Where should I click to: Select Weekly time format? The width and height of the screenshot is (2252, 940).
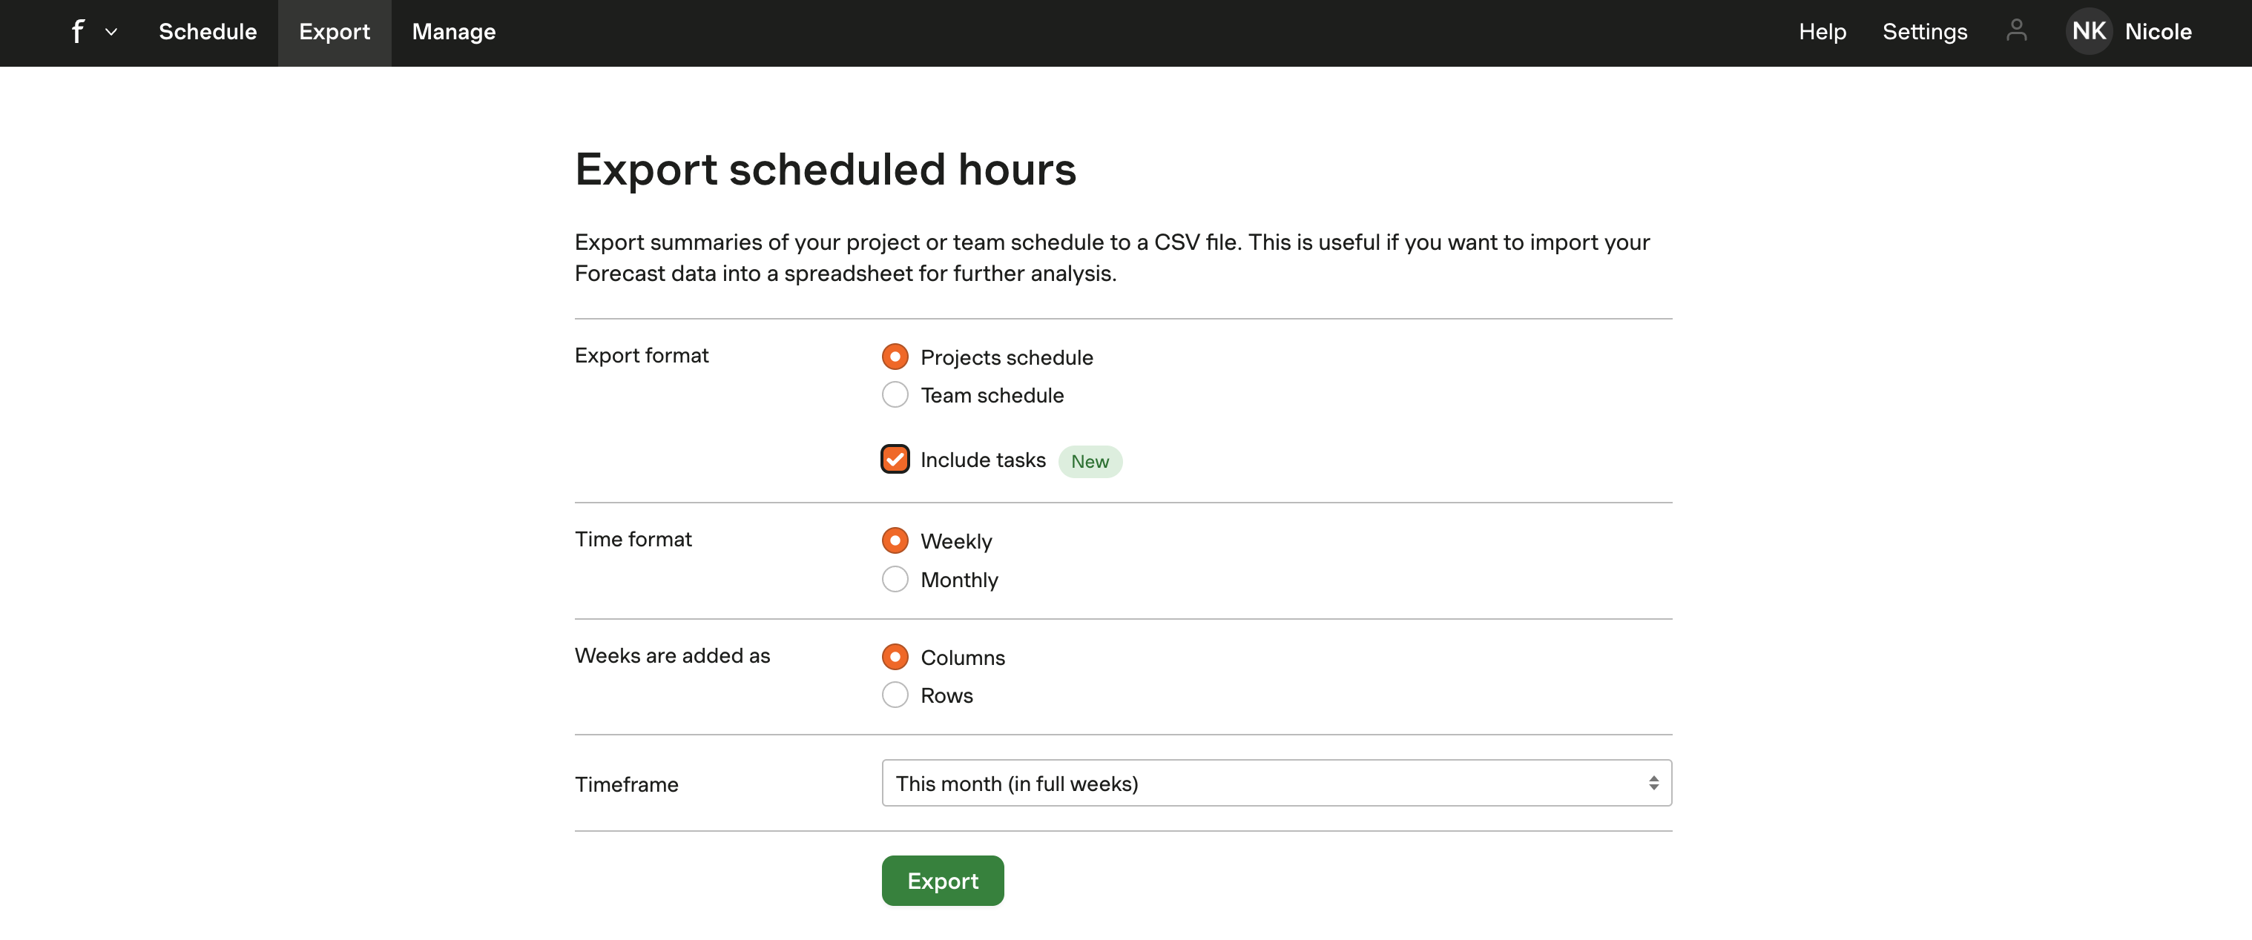pos(895,540)
